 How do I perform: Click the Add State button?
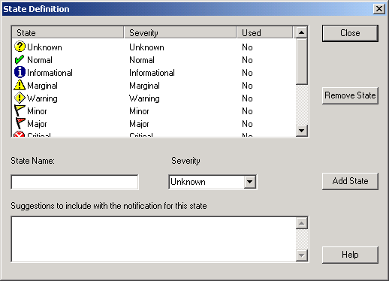[350, 181]
